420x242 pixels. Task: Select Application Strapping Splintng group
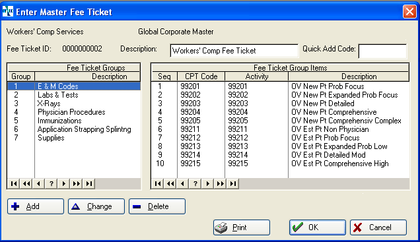point(74,129)
